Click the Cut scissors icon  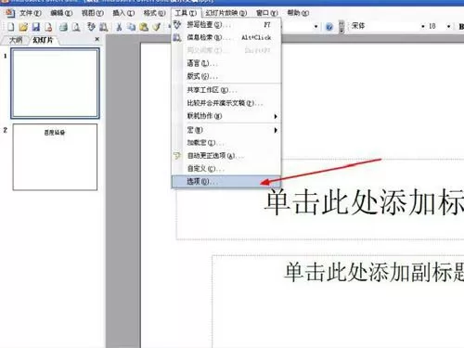point(119,27)
